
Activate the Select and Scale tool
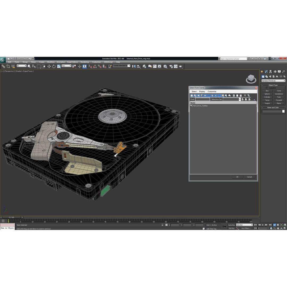(x=59, y=66)
